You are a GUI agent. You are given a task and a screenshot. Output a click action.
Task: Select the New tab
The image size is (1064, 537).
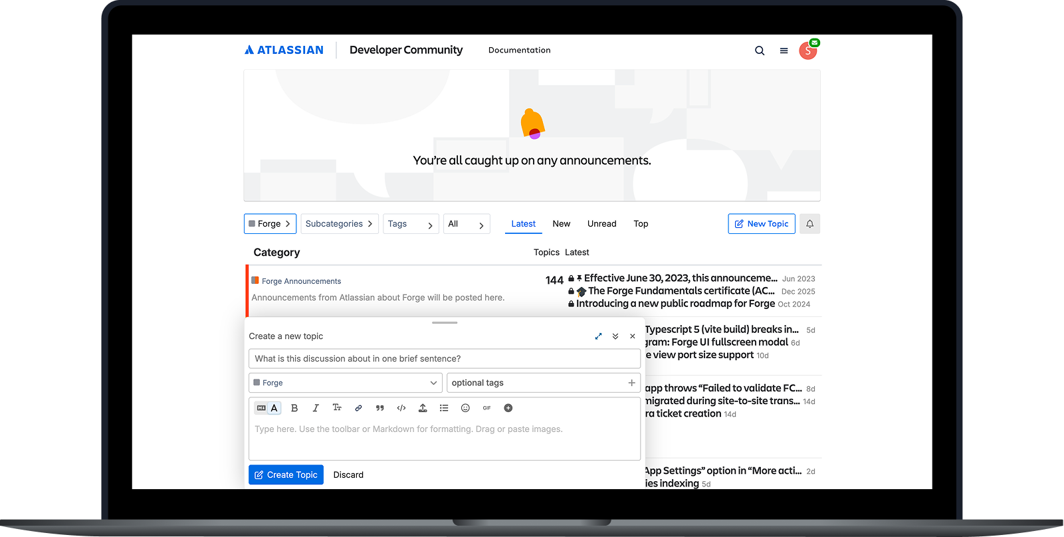562,224
